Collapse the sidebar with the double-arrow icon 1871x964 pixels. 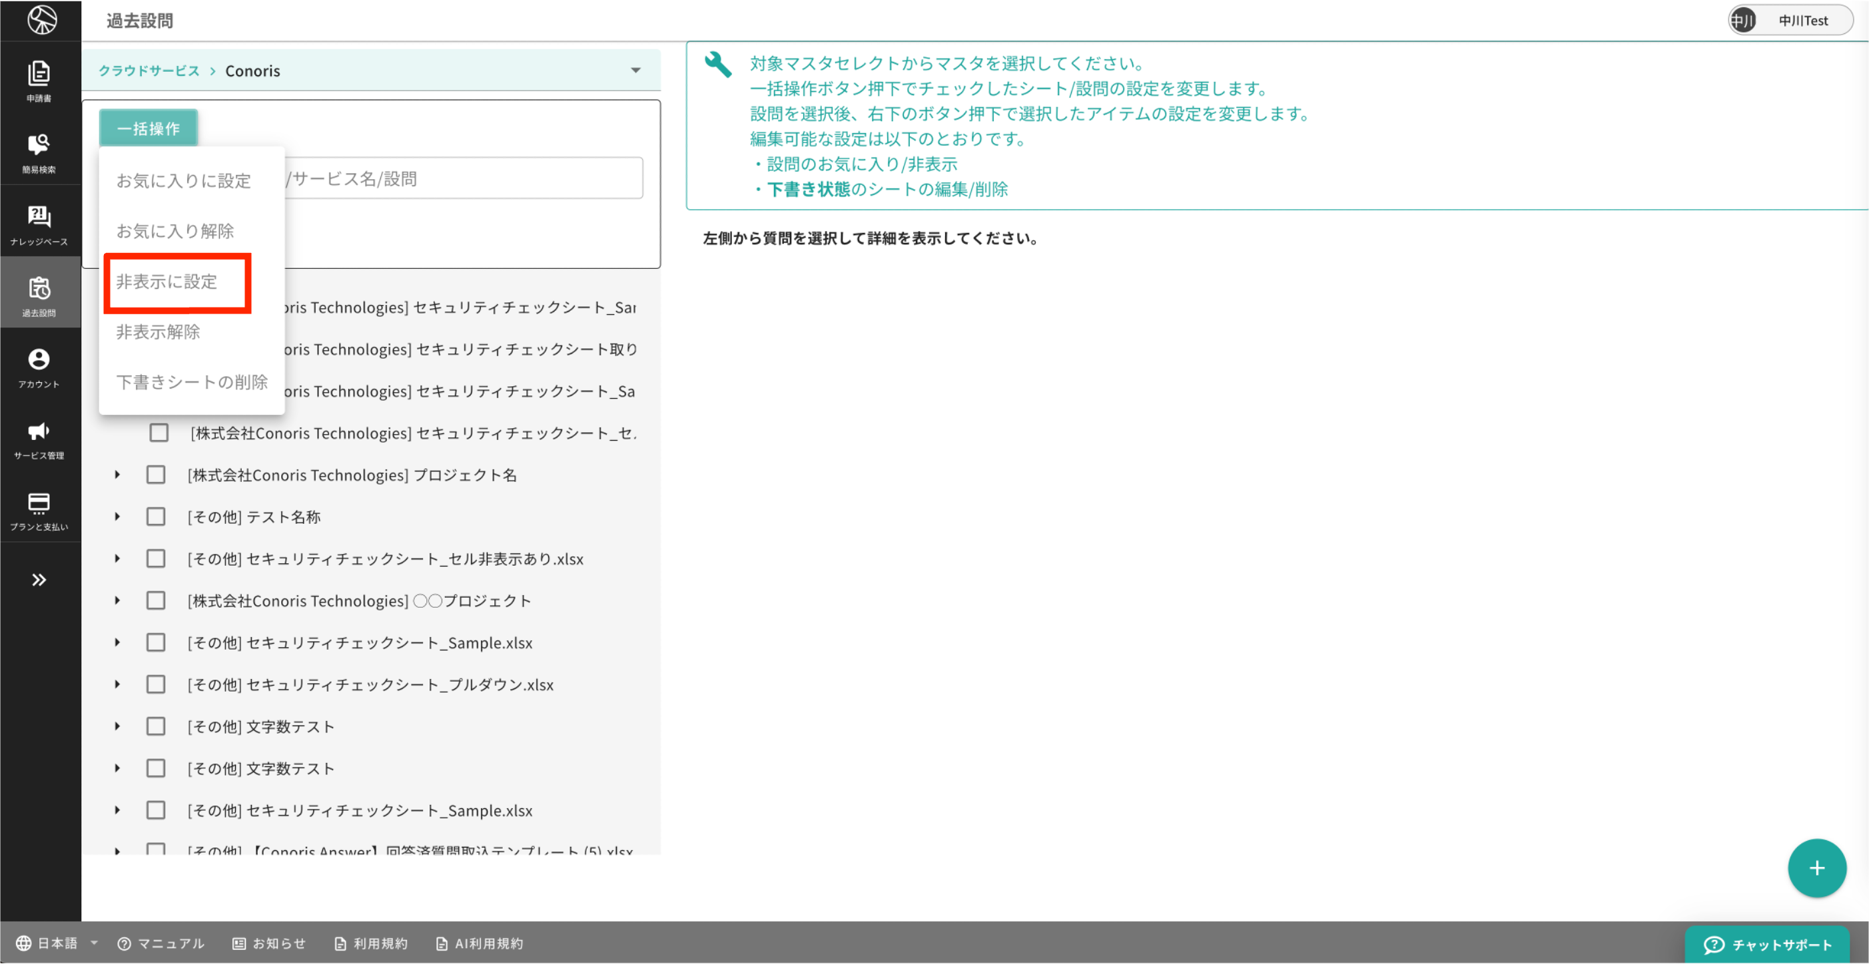(x=40, y=579)
